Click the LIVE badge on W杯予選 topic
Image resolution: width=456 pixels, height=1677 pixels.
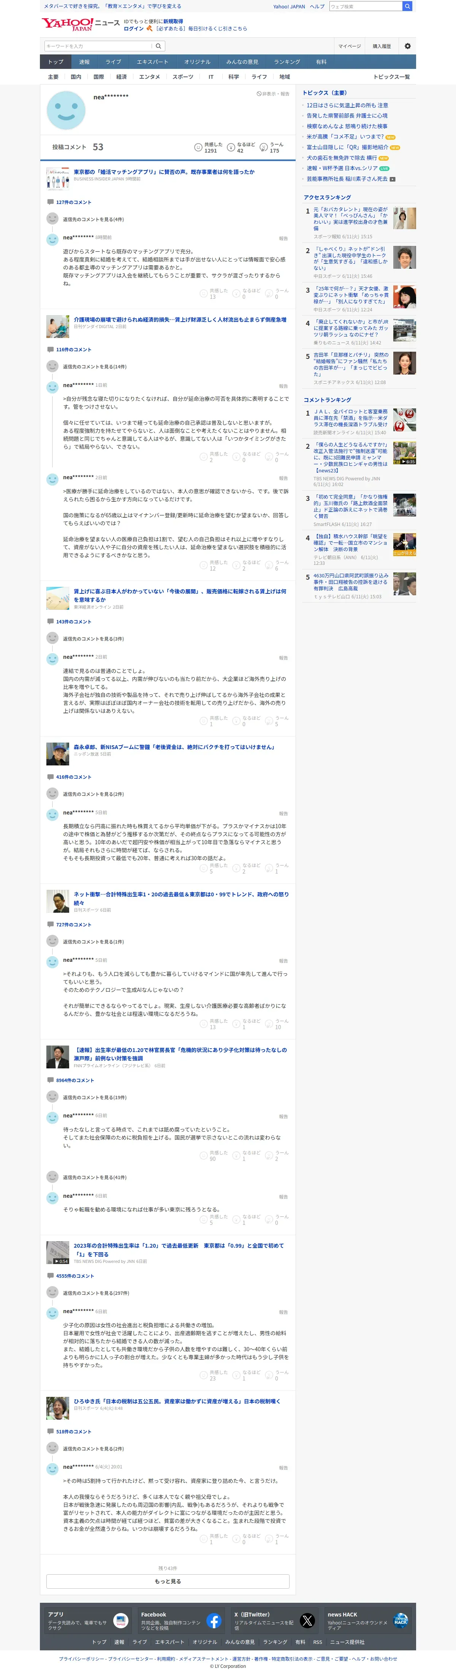click(385, 169)
